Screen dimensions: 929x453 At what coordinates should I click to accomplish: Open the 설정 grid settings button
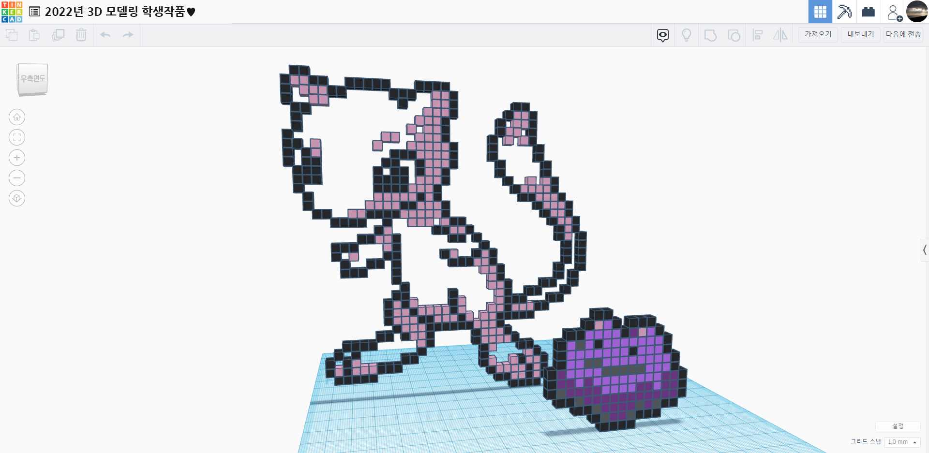click(898, 426)
